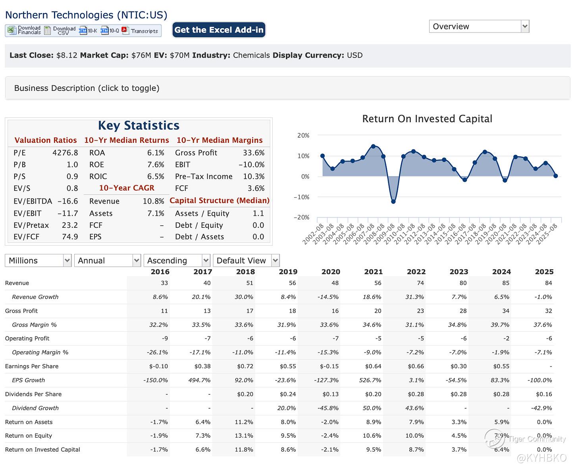Click the 2025 column header

coord(544,272)
